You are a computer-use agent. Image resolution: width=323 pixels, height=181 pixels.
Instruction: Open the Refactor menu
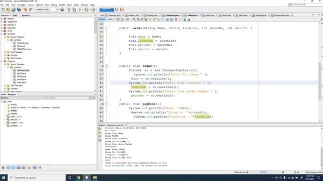tap(39, 5)
